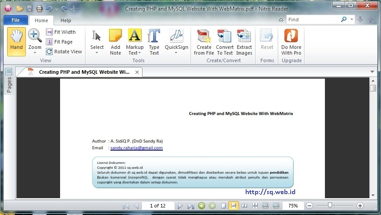Screen dimensions: 381x215
Task: Follow the sandy.raharja@gmail.com email link
Action: (x=137, y=148)
